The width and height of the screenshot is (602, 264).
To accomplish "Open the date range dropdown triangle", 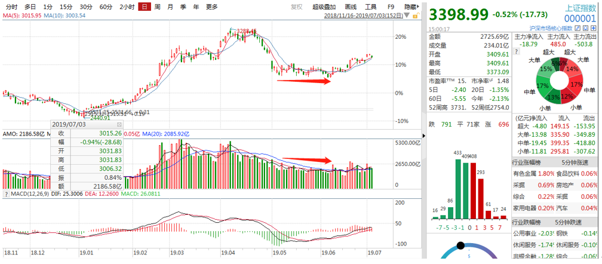I will (409, 14).
